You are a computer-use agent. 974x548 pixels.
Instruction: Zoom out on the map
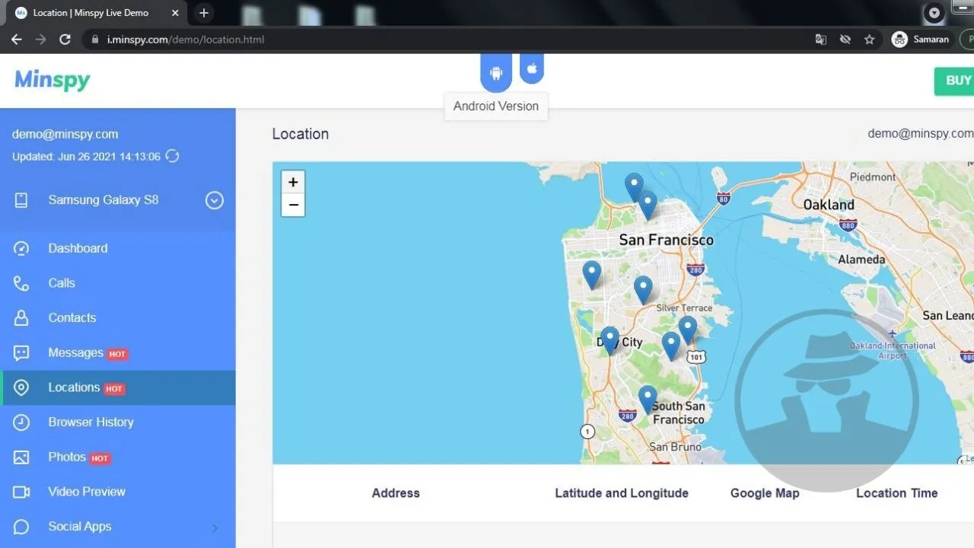point(293,205)
